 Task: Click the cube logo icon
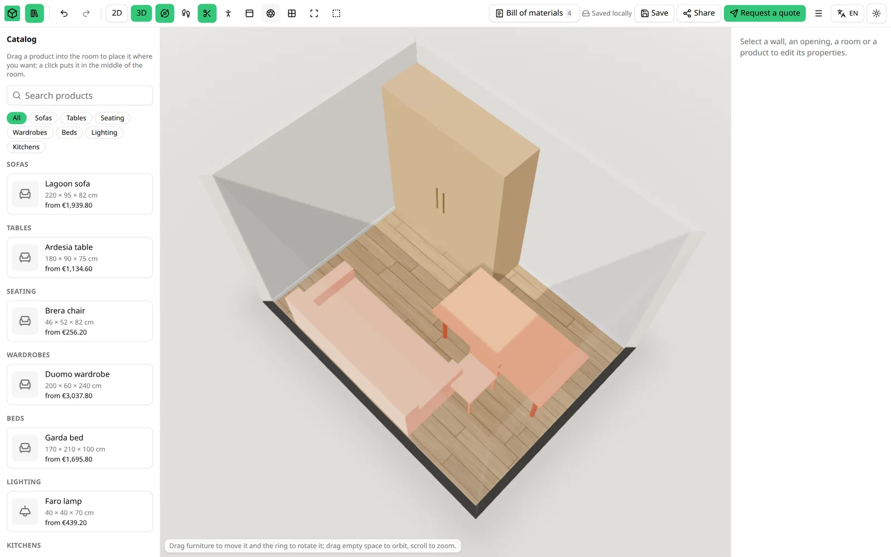[x=12, y=13]
